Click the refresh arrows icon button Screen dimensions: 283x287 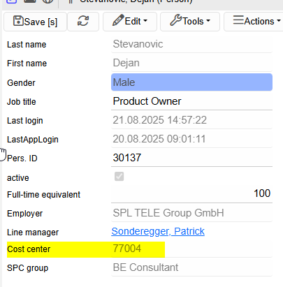[x=83, y=22]
